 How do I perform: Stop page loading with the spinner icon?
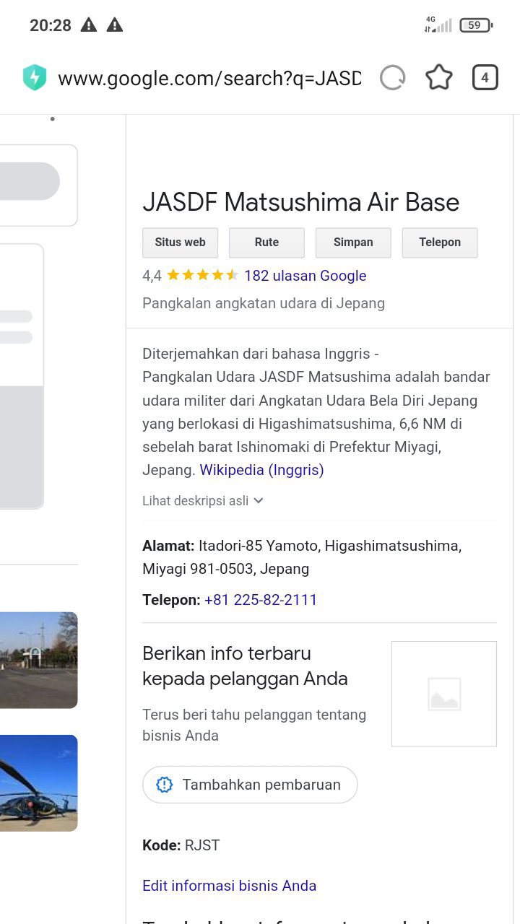pos(393,78)
